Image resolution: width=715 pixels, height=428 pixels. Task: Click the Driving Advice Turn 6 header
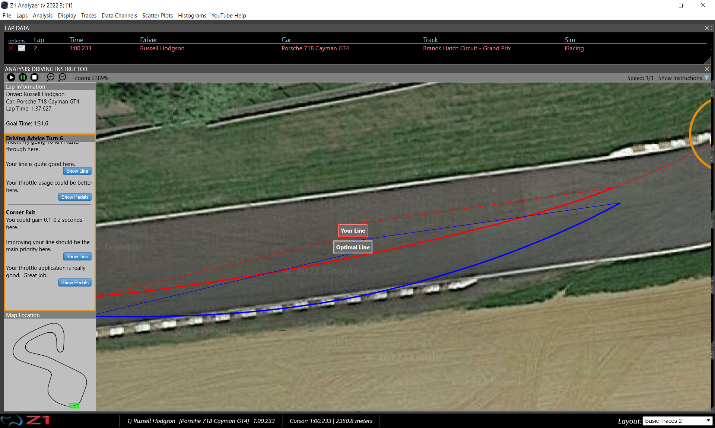coord(34,138)
